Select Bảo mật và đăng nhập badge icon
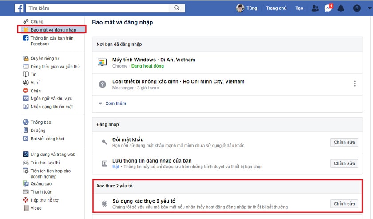Viewport: 373px width, 219px height. [26, 30]
